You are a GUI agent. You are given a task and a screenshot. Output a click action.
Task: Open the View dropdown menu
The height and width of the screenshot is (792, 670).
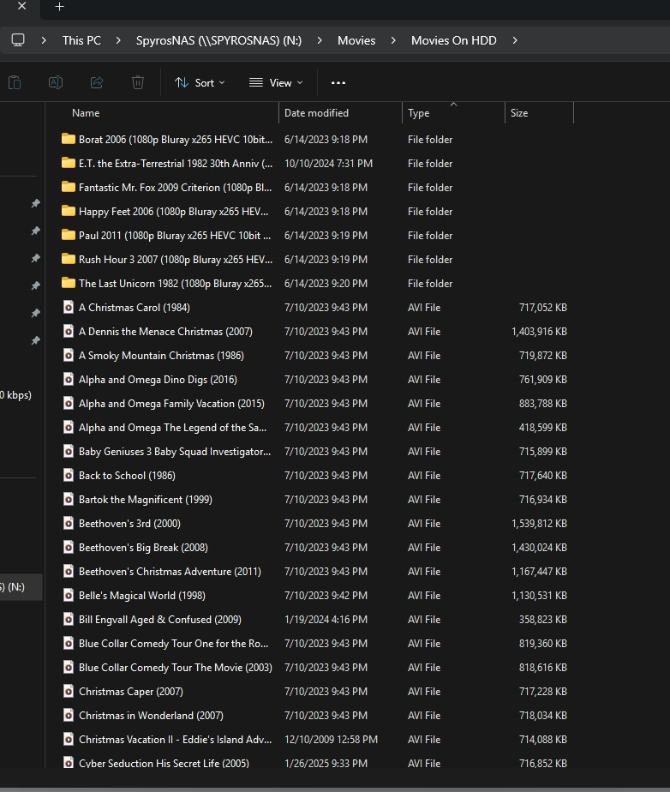point(276,82)
